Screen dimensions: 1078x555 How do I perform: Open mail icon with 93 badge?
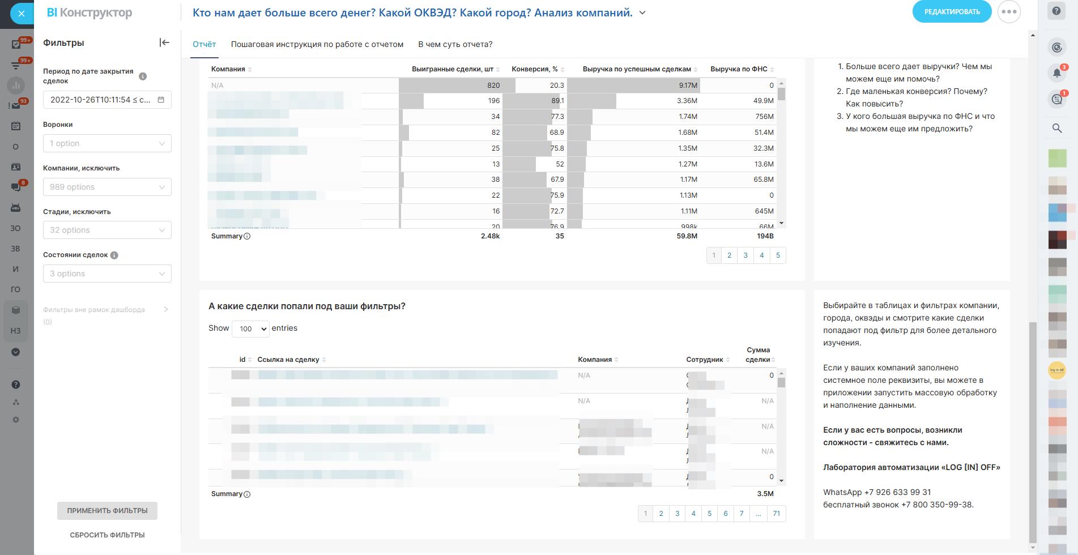point(16,105)
